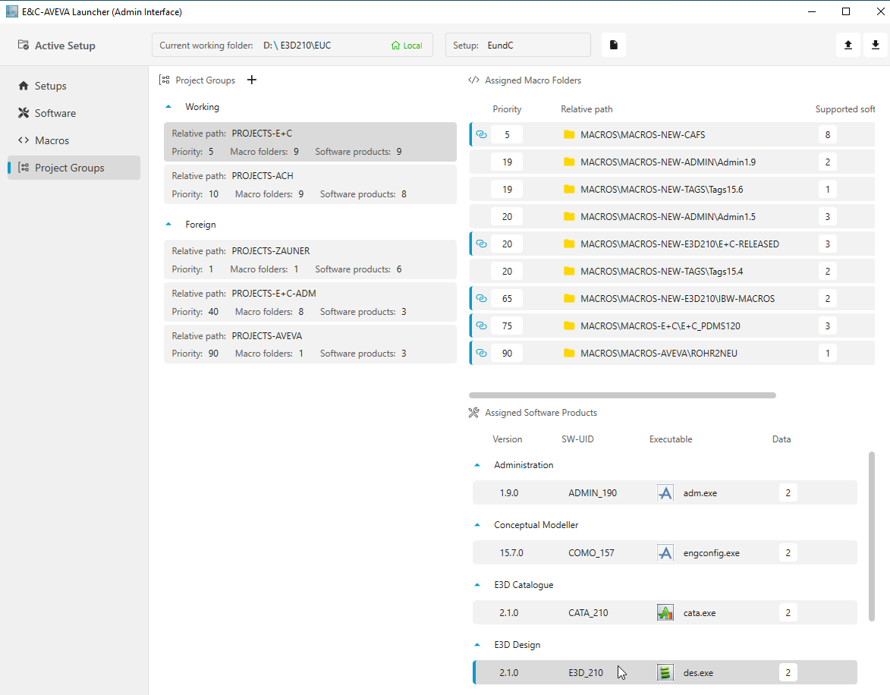Click the folder icon for IBW-MACROS

[x=569, y=298]
